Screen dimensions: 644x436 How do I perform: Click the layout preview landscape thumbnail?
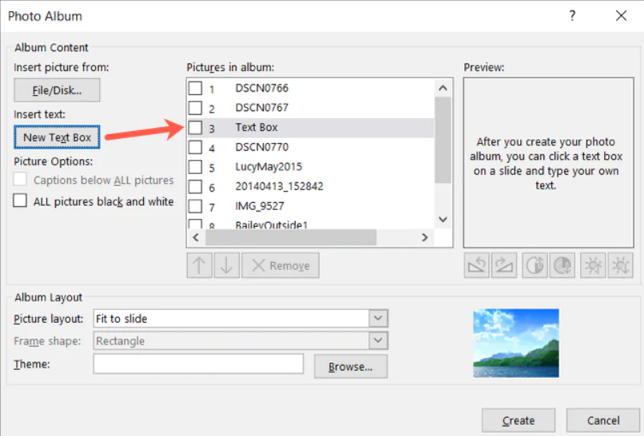516,343
